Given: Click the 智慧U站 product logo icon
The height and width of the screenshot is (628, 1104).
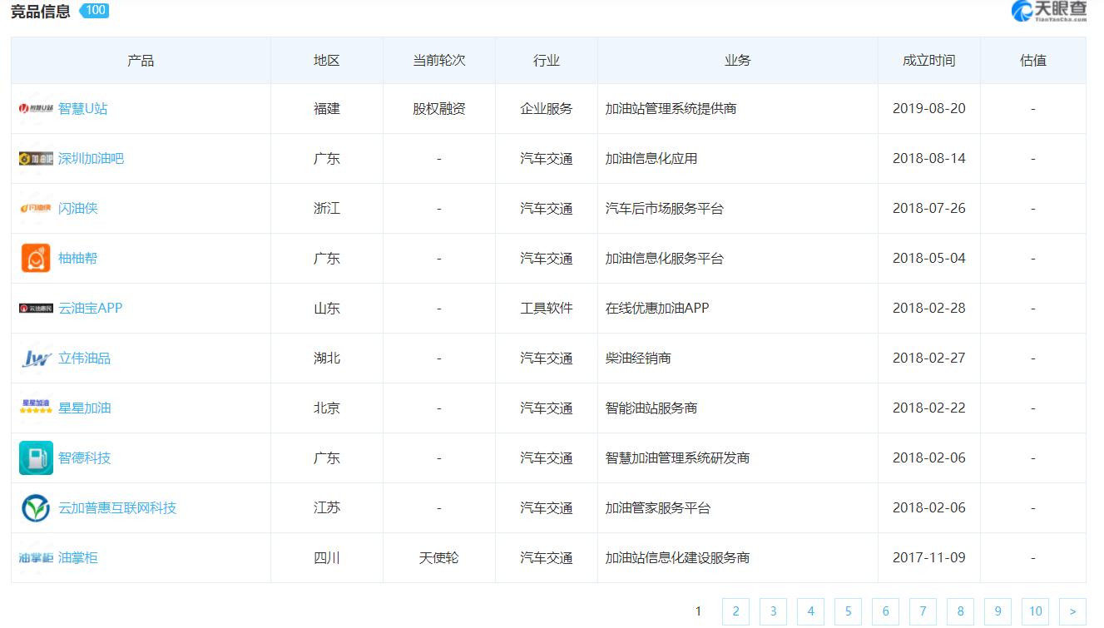Looking at the screenshot, I should pos(36,109).
